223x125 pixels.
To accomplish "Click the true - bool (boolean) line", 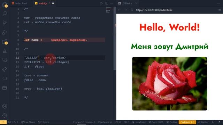I will coord(43,89).
